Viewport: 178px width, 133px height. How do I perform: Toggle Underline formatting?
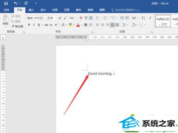tap(39, 25)
